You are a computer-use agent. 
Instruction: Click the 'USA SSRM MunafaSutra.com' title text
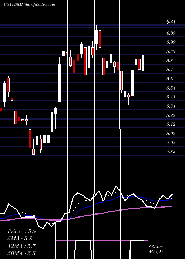29,4
